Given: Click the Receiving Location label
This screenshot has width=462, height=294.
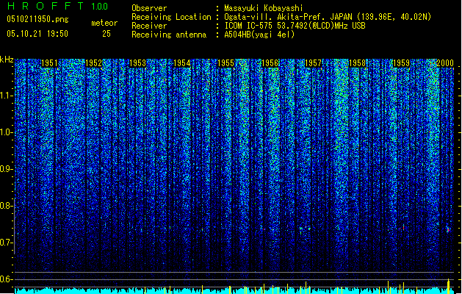Looking at the screenshot, I should (x=171, y=17).
